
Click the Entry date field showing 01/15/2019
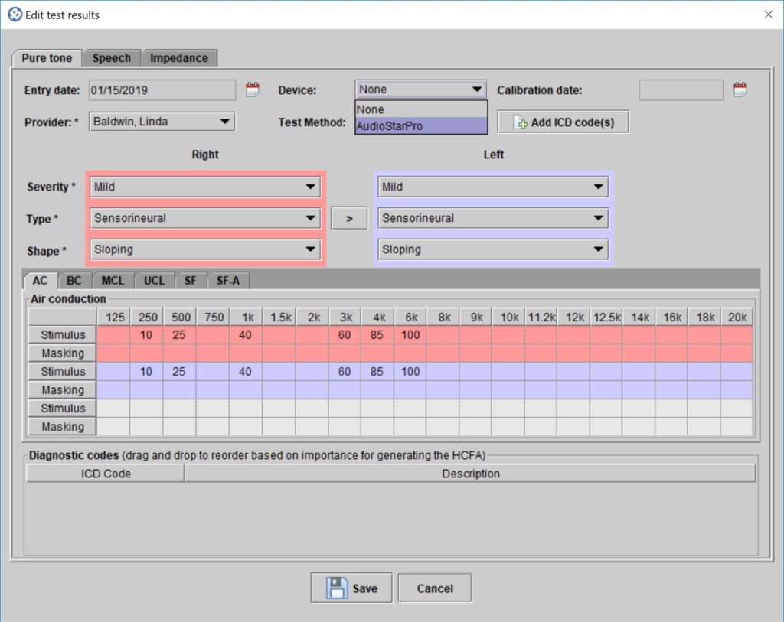pos(161,90)
